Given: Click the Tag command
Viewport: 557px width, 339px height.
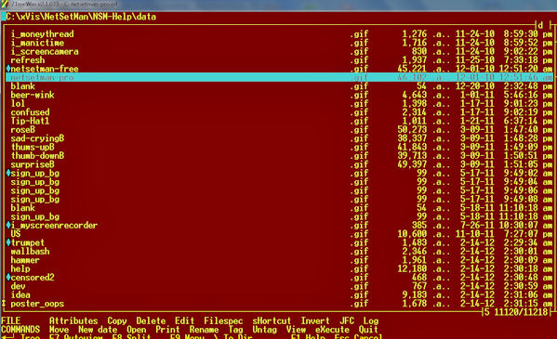Looking at the screenshot, I should [x=236, y=330].
